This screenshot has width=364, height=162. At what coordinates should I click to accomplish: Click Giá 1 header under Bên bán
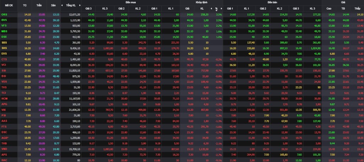click(x=230, y=9)
